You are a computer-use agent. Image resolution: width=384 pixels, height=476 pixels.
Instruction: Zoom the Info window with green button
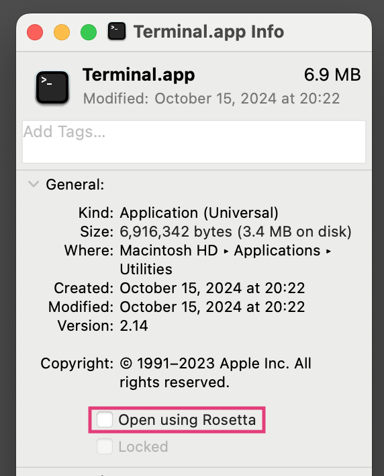coord(89,32)
